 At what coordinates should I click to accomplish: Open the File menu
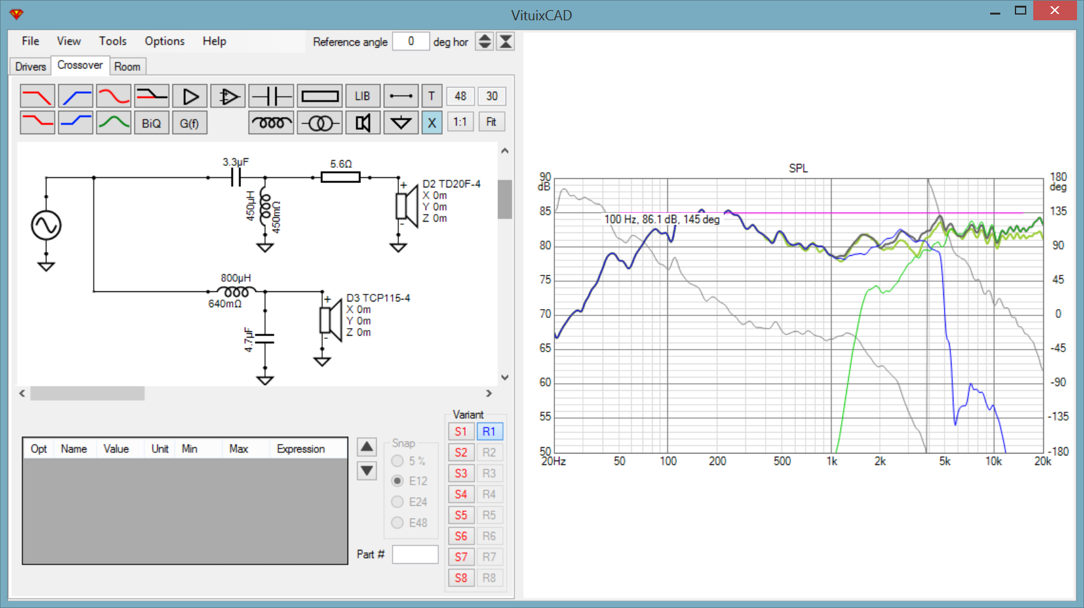30,41
